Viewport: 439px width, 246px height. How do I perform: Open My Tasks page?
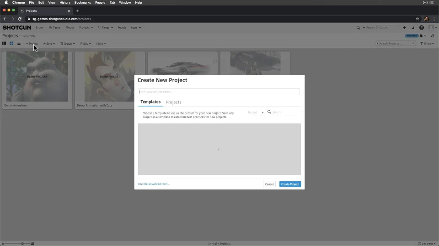click(x=54, y=28)
